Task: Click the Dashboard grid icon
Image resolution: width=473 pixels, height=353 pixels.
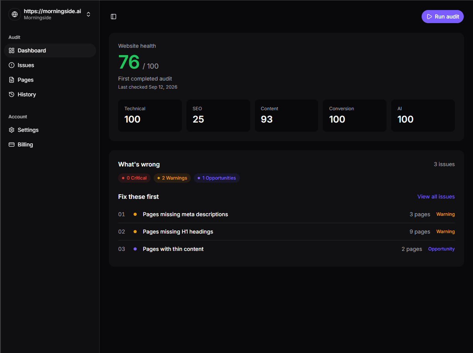Action: 12,50
